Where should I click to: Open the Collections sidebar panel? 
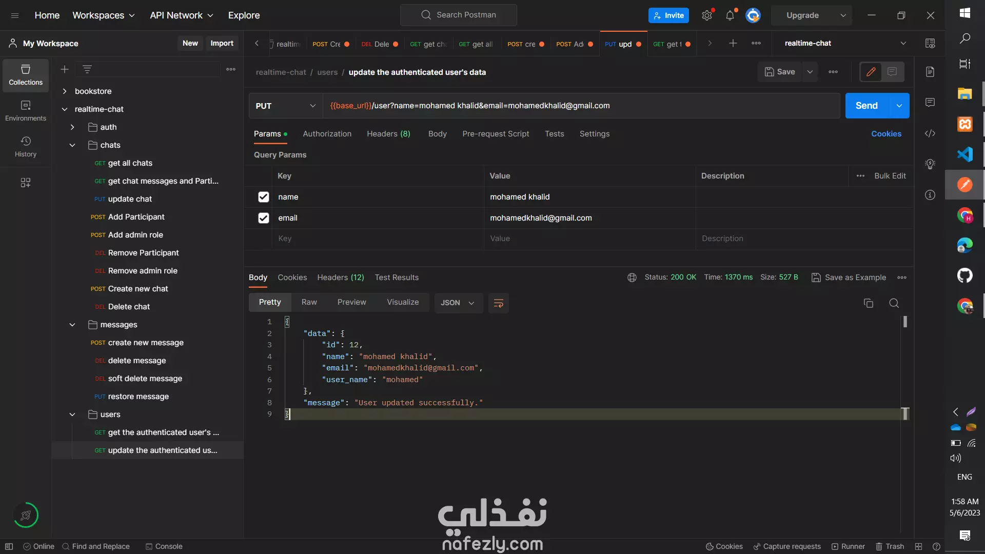coord(26,75)
